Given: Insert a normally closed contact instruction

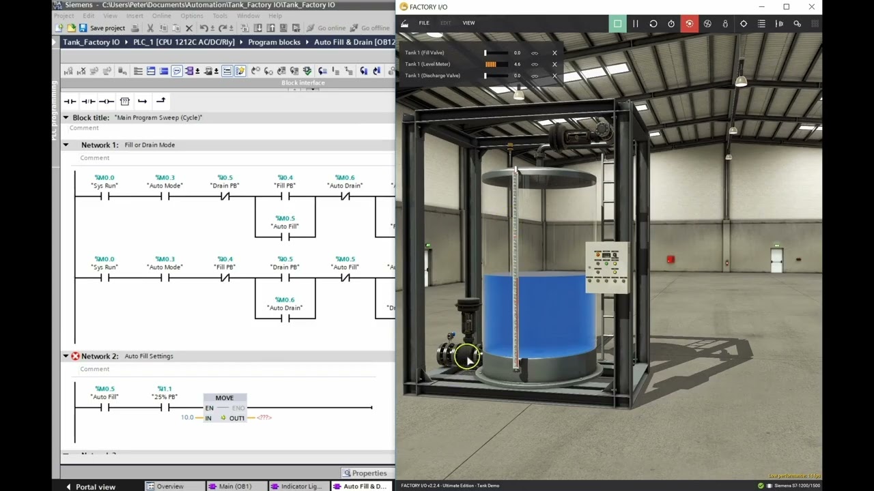Looking at the screenshot, I should point(88,101).
